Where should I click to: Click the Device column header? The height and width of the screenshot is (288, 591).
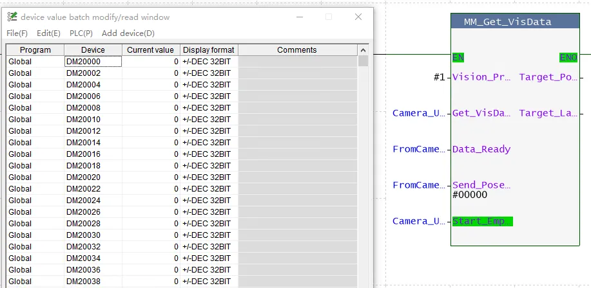coord(93,50)
